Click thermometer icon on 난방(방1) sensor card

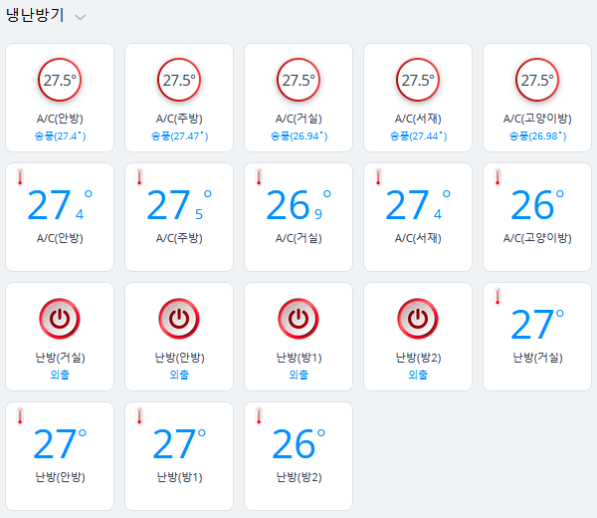coord(139,415)
